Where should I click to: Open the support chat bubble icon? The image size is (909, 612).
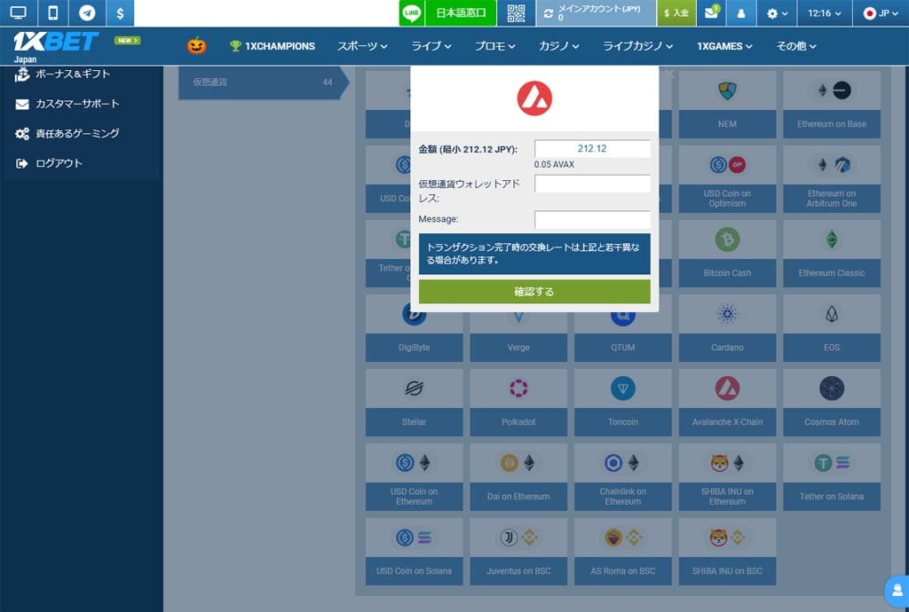pyautogui.click(x=897, y=591)
